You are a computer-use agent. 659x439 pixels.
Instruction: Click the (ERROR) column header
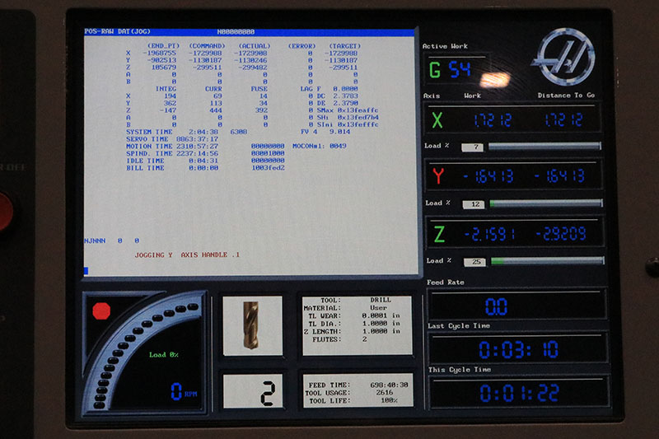point(301,45)
